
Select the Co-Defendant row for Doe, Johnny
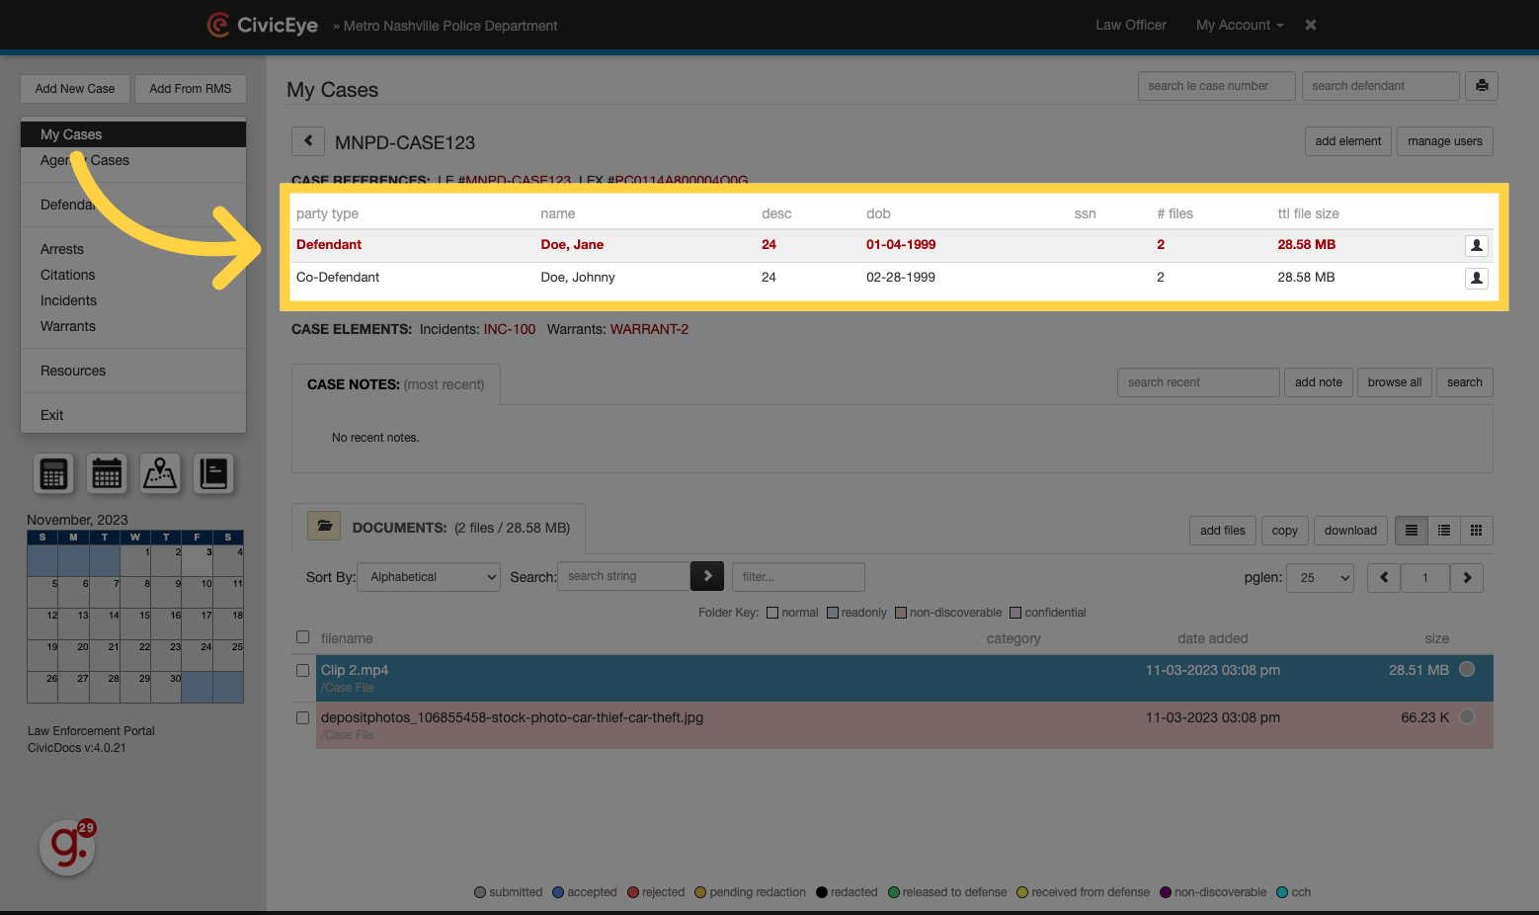coord(891,278)
